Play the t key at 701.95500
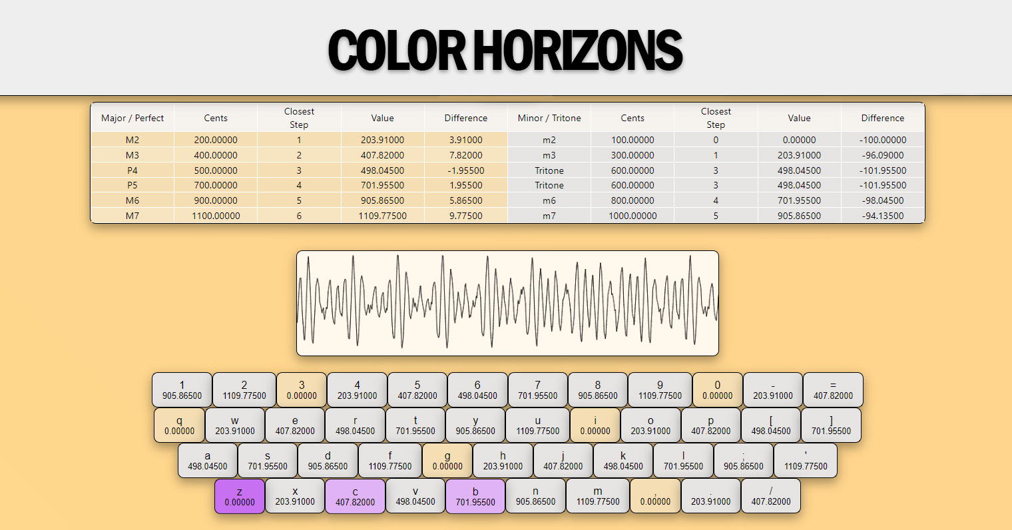 point(415,425)
